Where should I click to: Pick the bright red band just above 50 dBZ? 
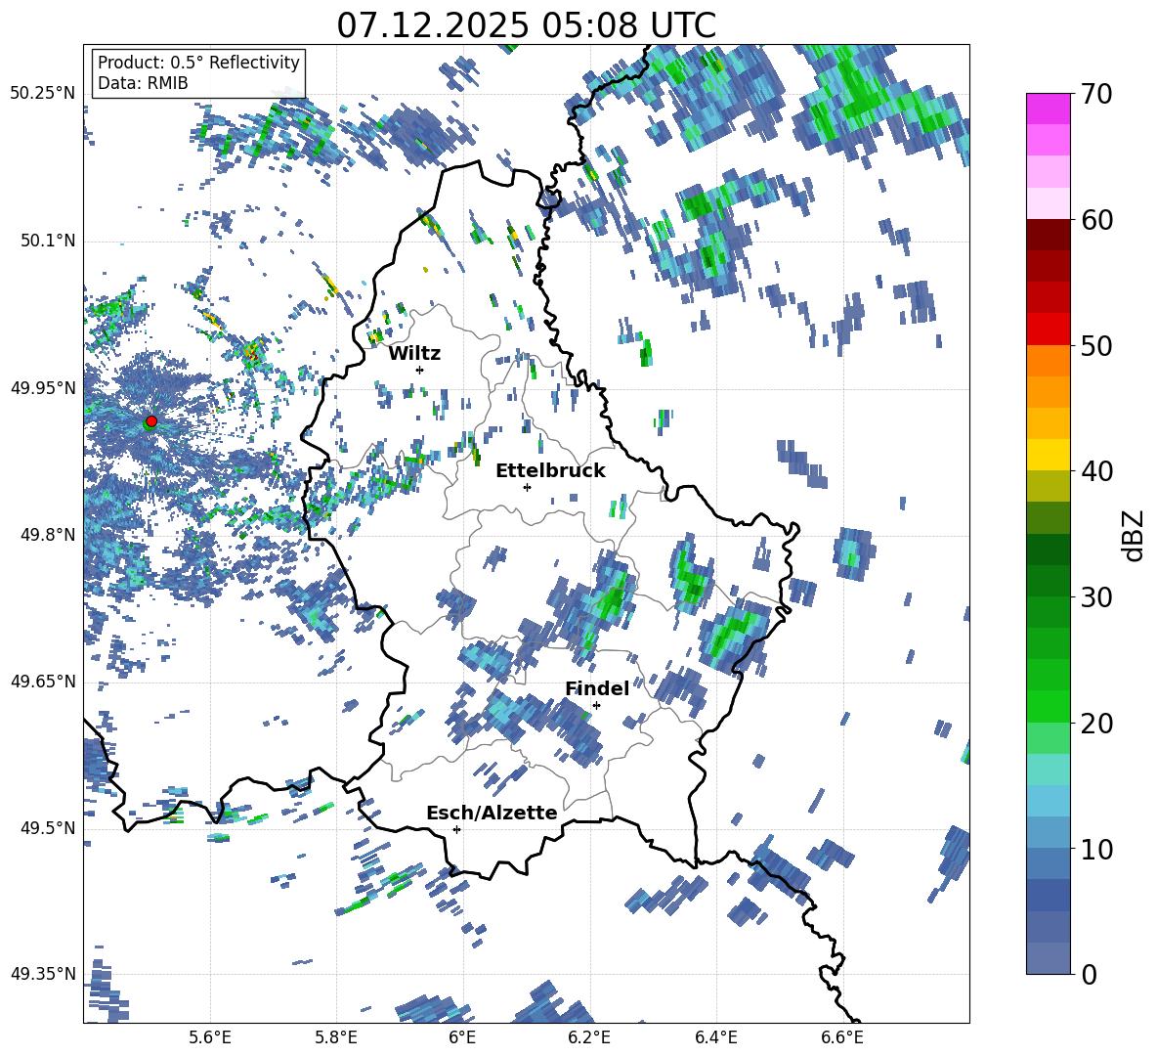pyautogui.click(x=1048, y=329)
